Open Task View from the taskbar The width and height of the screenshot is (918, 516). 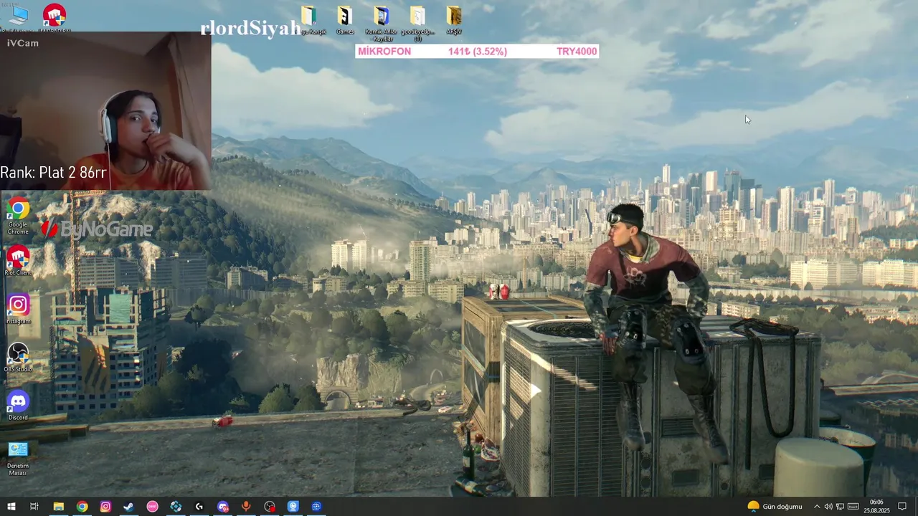click(x=34, y=507)
